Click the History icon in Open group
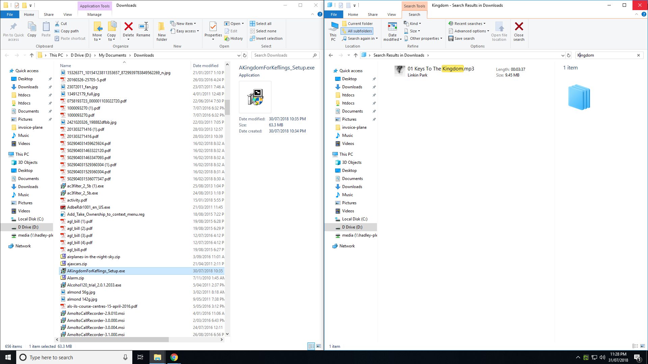This screenshot has width=648, height=364. [x=234, y=38]
